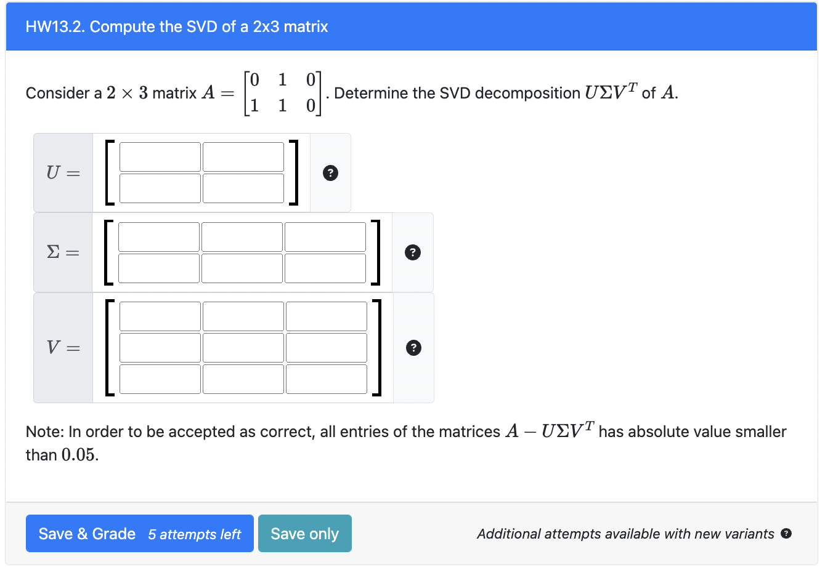Click the '5 attempts left' label
Image resolution: width=833 pixels, height=570 pixels.
[x=195, y=534]
